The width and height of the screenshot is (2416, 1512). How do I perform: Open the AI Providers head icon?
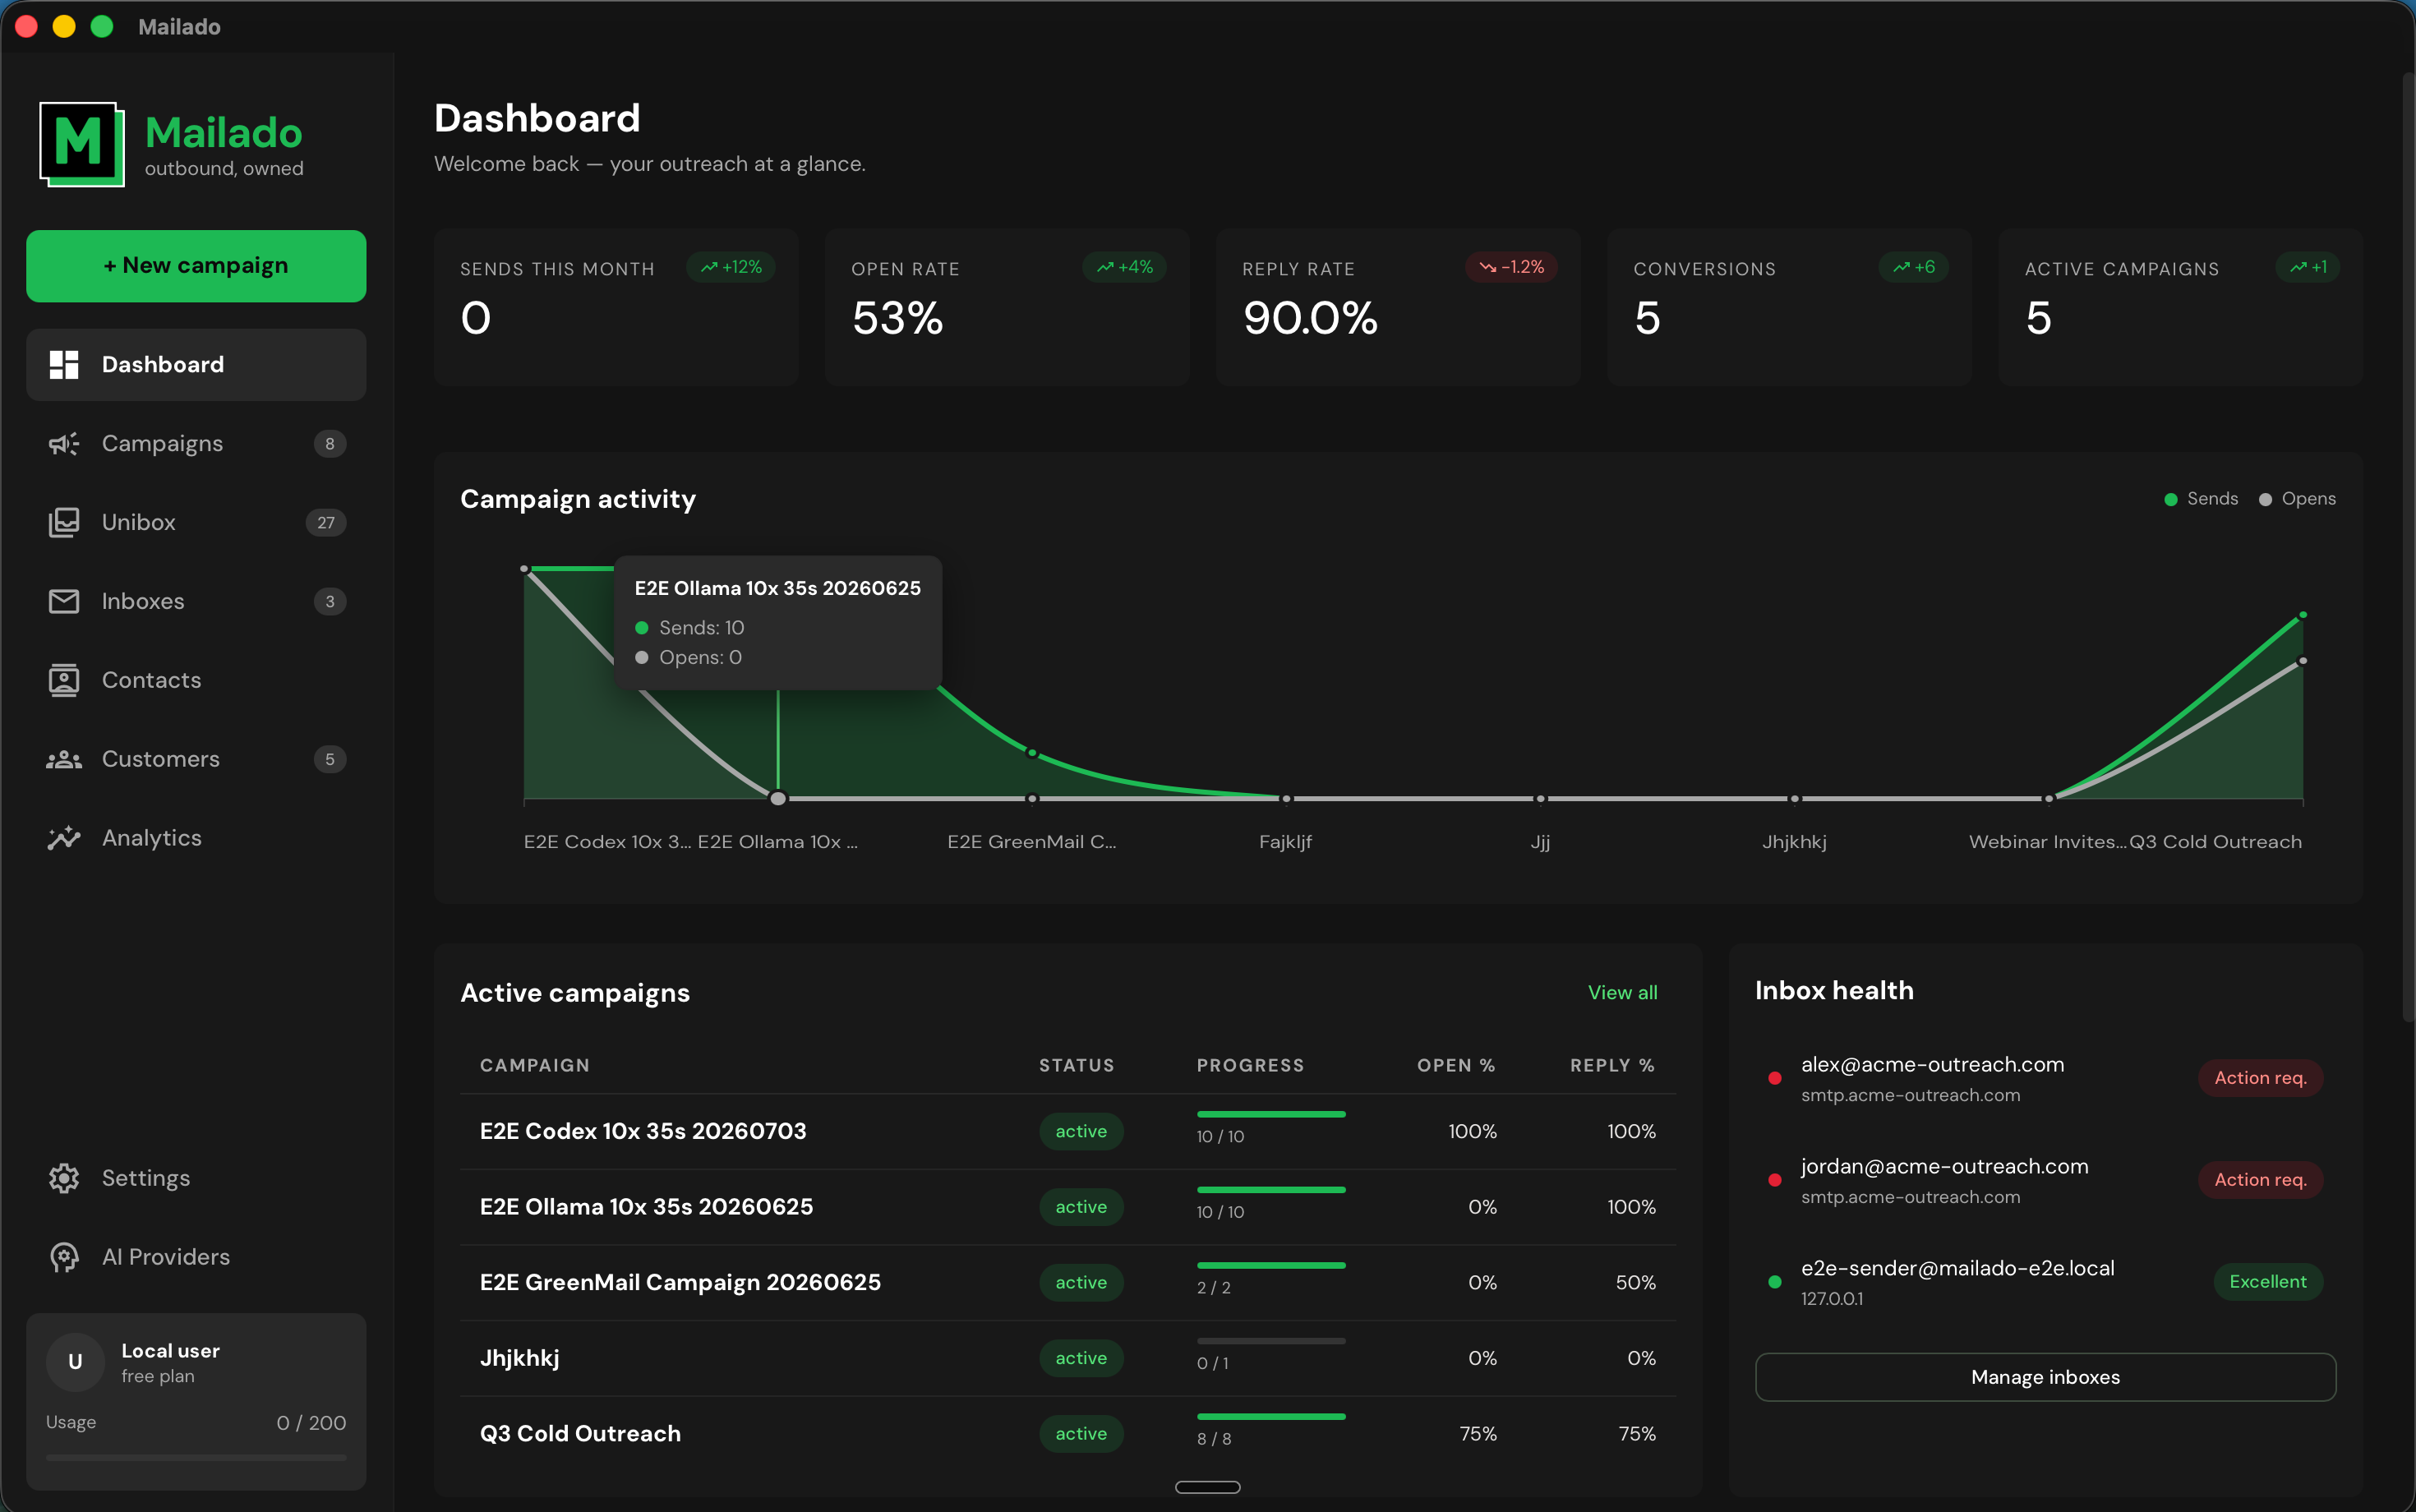tap(64, 1257)
